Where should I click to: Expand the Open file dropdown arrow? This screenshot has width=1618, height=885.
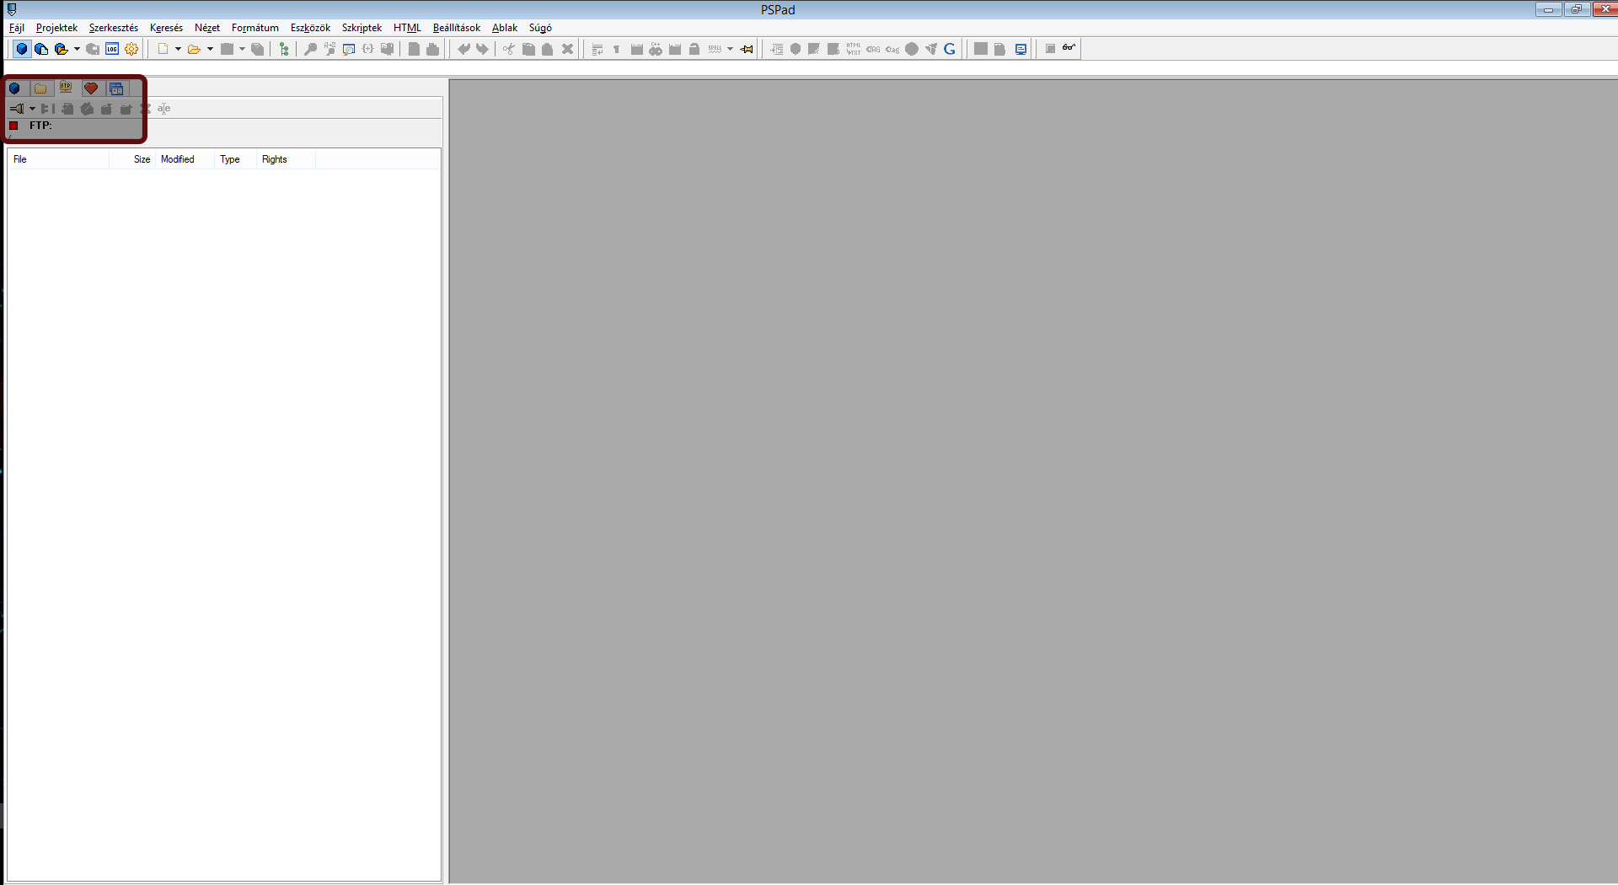[210, 49]
